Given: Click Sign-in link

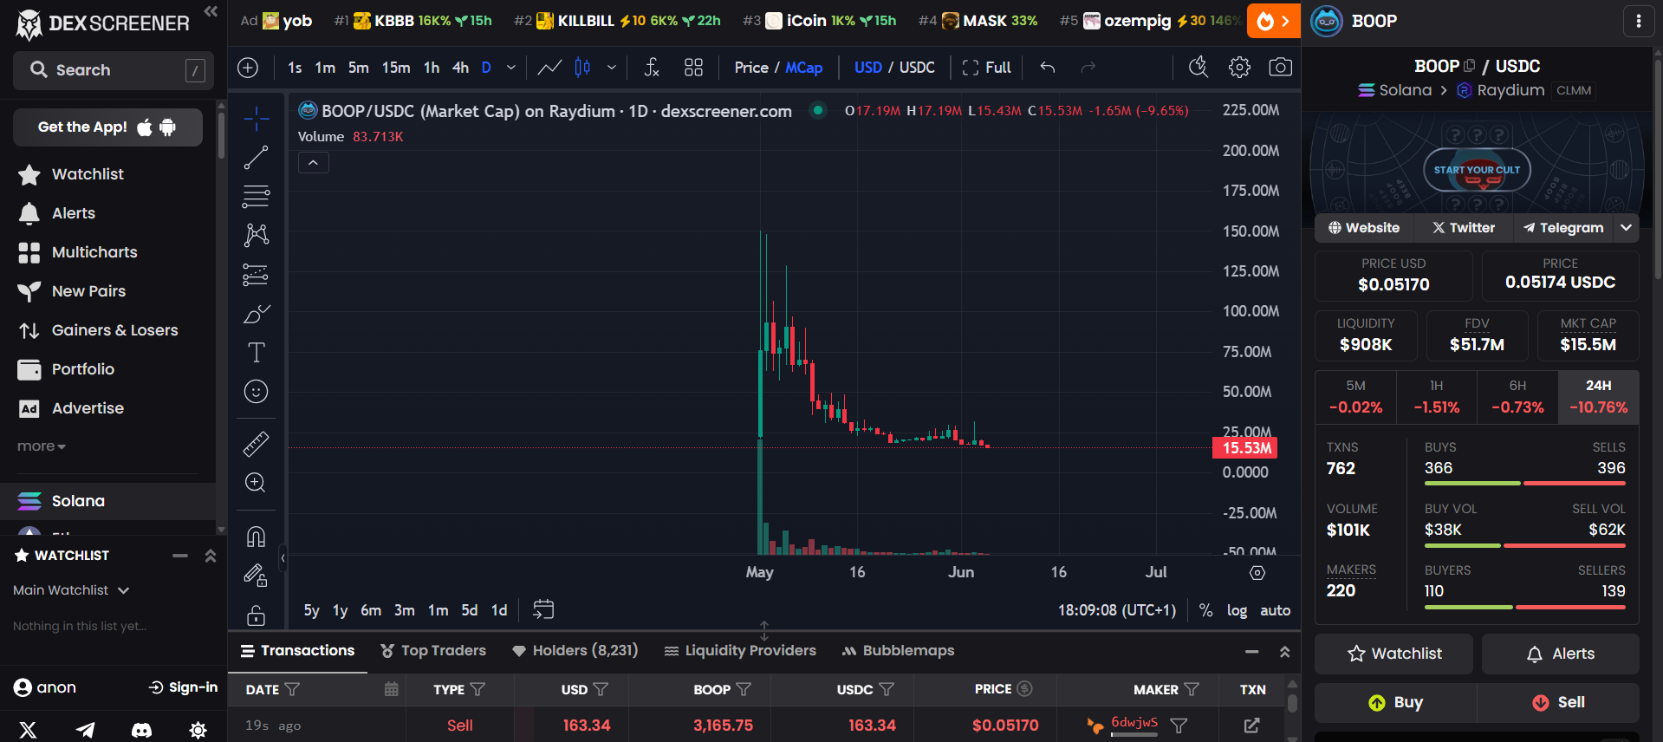Looking at the screenshot, I should 183,687.
